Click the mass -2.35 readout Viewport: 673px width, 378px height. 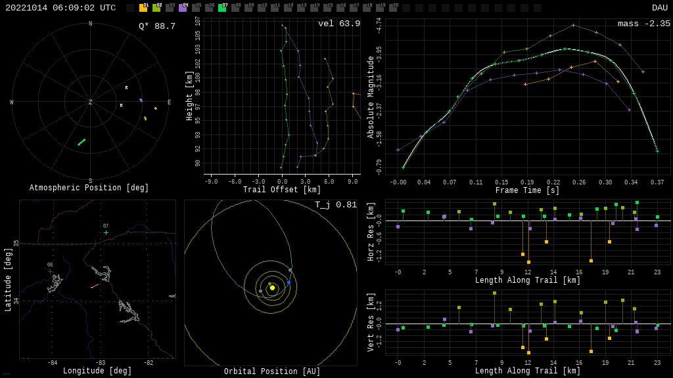[x=643, y=24]
